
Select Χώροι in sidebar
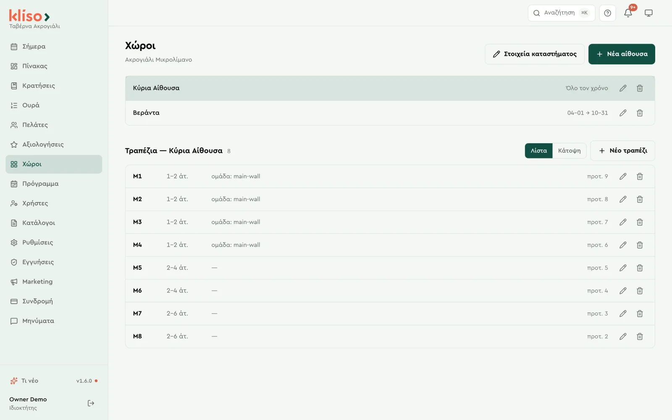[x=54, y=164]
